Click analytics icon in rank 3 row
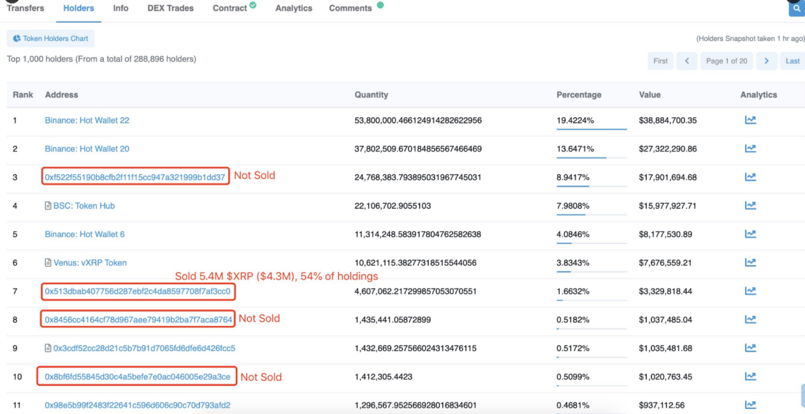The image size is (805, 414). coord(750,177)
